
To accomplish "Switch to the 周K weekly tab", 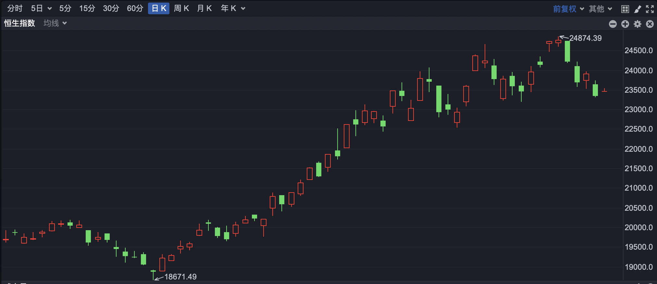I will coord(181,8).
